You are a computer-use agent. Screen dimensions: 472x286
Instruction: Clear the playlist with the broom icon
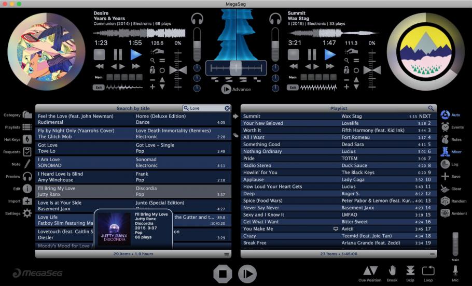[x=445, y=189]
